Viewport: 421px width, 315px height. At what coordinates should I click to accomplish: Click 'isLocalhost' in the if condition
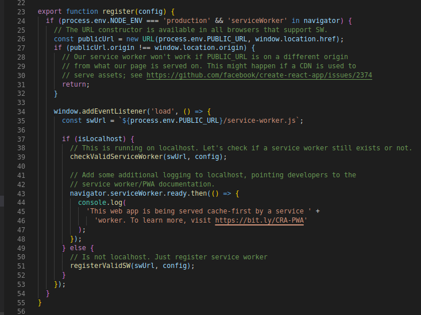(100, 139)
